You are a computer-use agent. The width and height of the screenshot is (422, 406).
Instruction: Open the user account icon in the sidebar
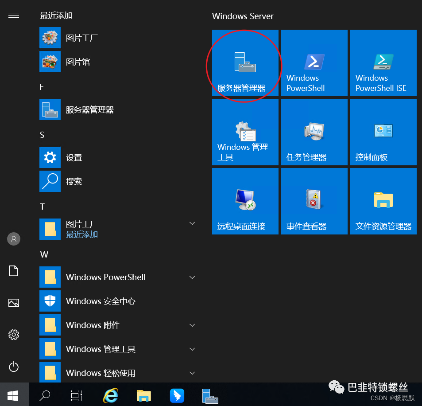tap(14, 239)
